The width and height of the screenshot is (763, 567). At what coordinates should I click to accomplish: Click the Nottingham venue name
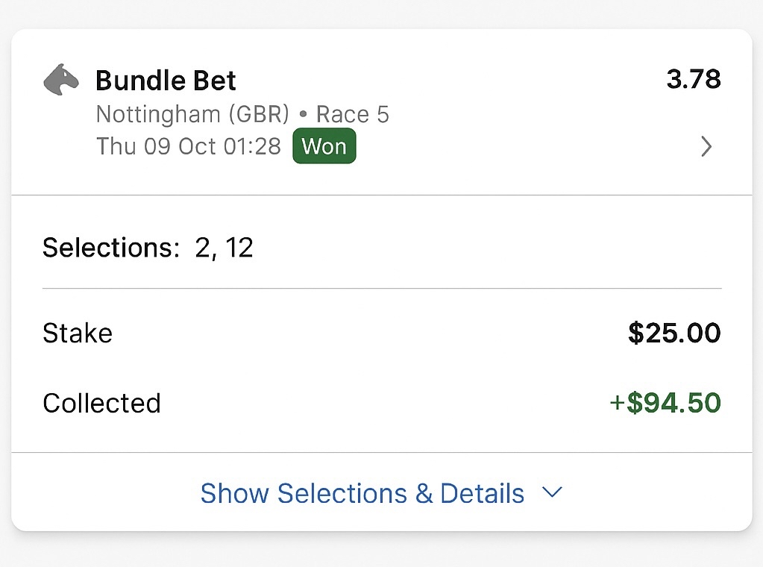click(157, 114)
